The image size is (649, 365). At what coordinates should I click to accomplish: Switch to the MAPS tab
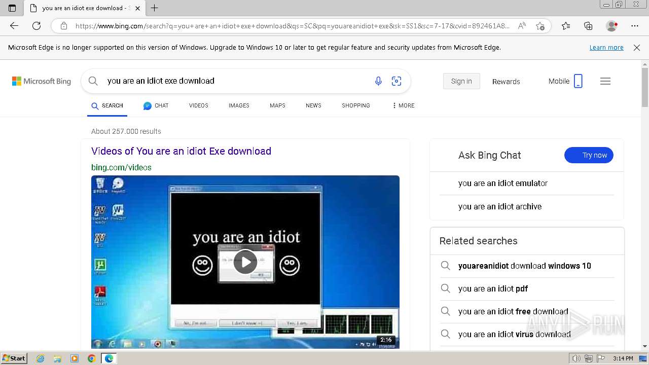coord(277,105)
